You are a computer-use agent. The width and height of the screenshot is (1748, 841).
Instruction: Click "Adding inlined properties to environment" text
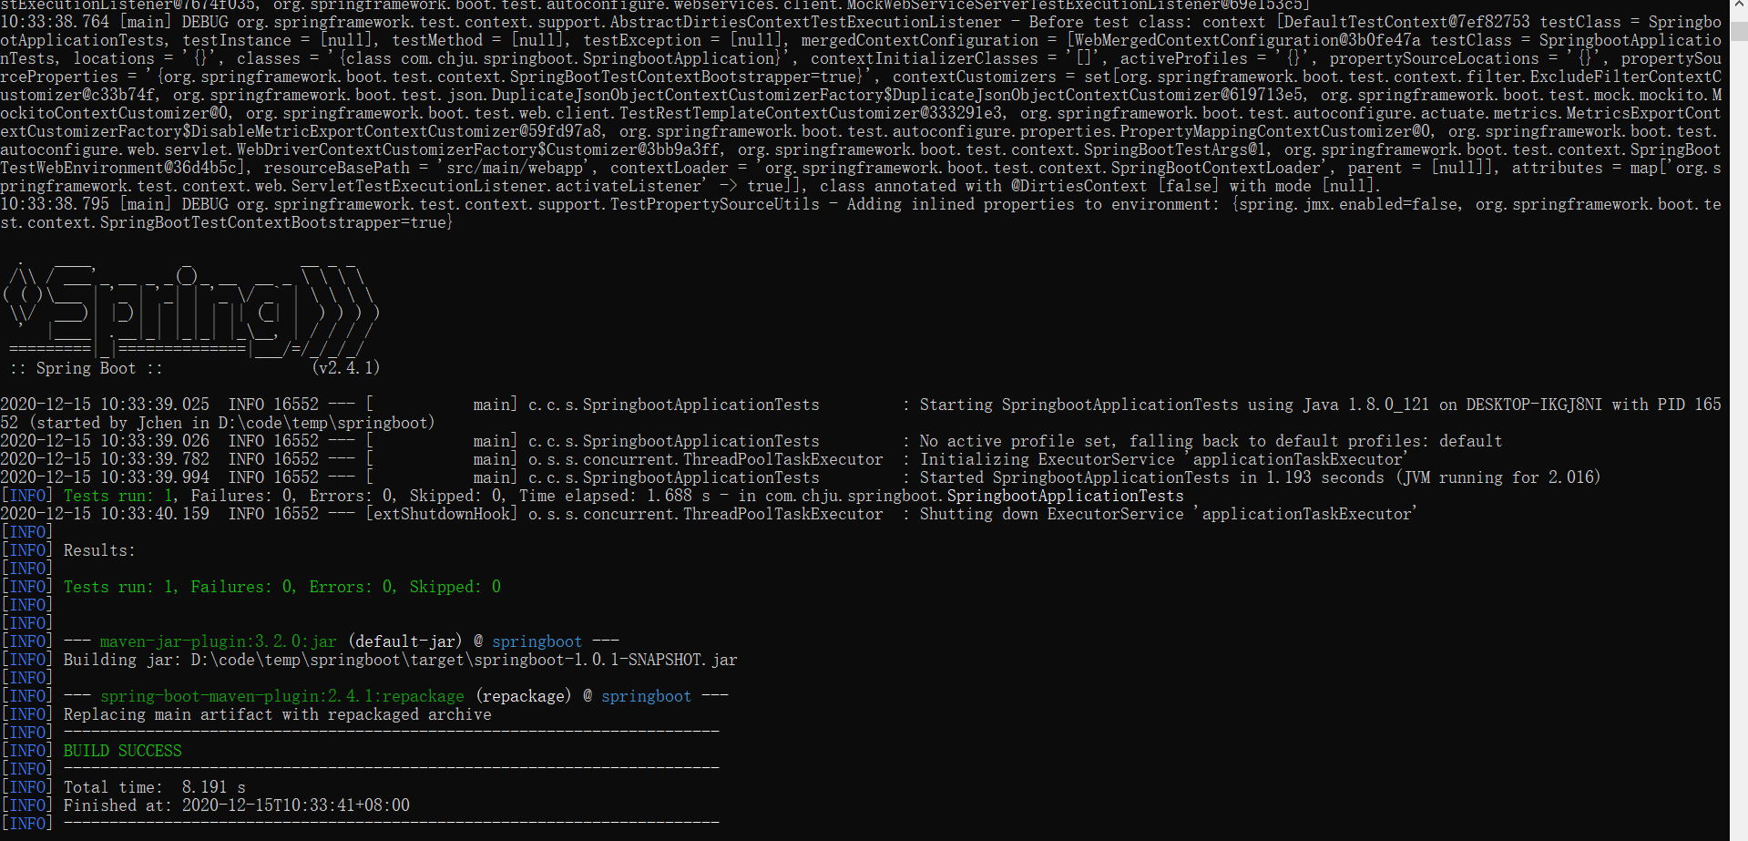coord(1032,204)
